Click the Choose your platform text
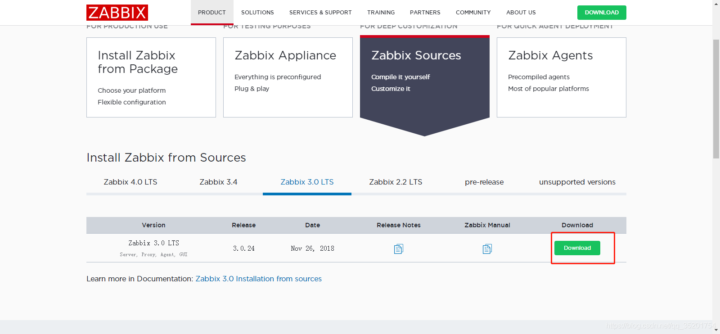 coord(131,90)
